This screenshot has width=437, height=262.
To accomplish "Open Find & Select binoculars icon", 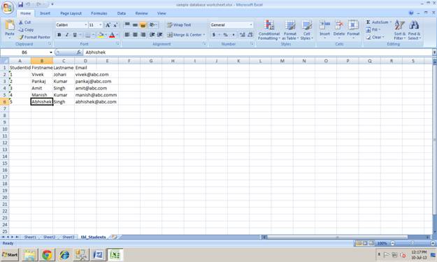I will pos(414,25).
